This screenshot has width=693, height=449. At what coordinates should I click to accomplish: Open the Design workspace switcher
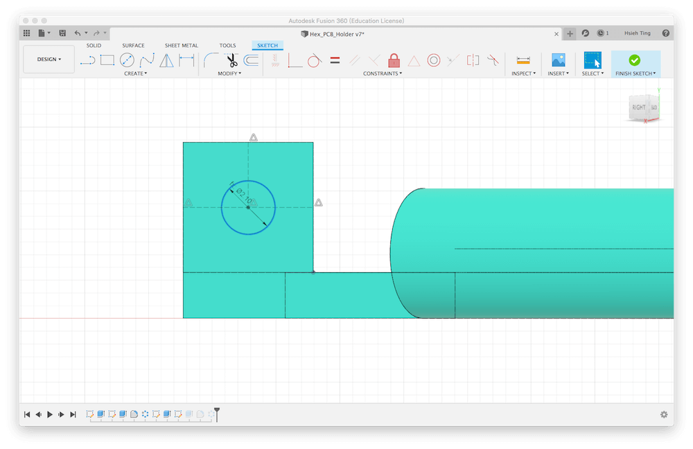(x=49, y=60)
